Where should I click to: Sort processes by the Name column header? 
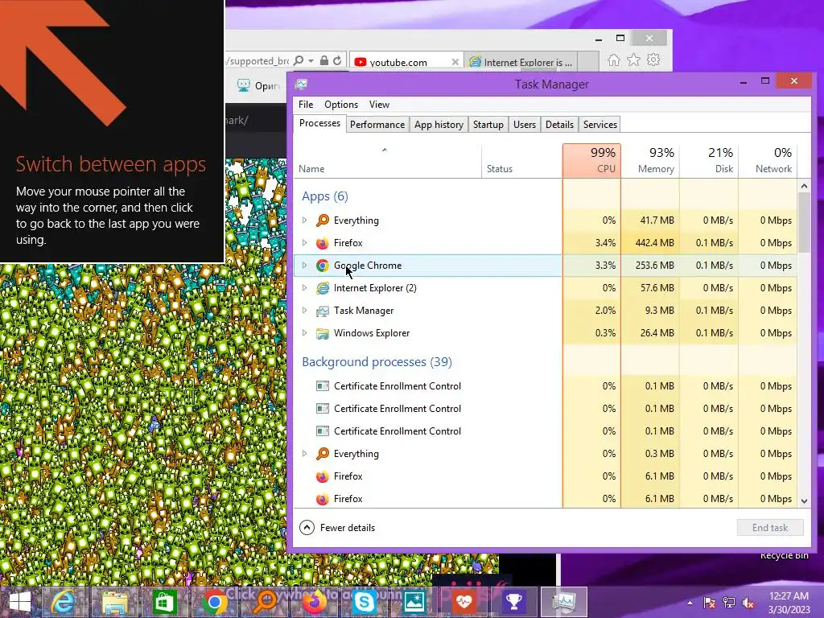387,160
